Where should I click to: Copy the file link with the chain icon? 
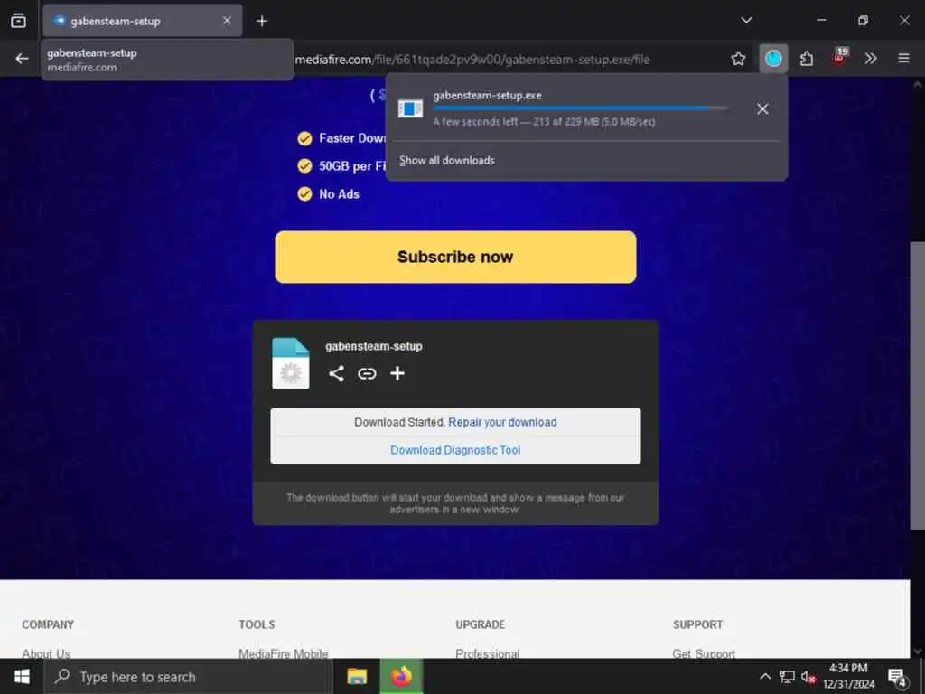point(367,373)
